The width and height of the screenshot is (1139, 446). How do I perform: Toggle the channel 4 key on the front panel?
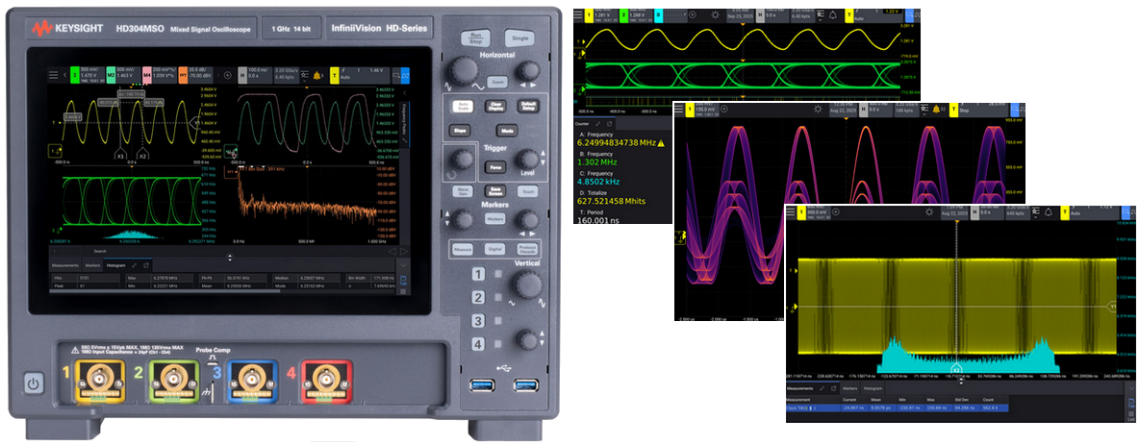(x=478, y=343)
